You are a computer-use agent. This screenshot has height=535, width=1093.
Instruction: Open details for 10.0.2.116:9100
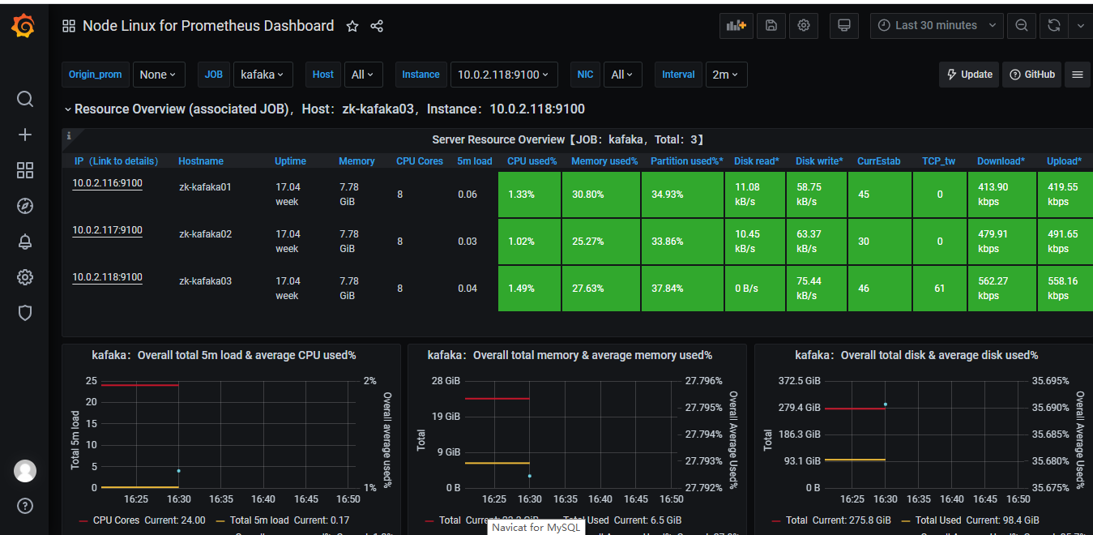107,184
